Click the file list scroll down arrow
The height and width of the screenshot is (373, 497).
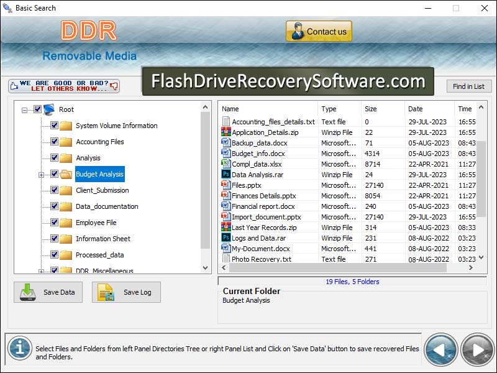coord(481,257)
